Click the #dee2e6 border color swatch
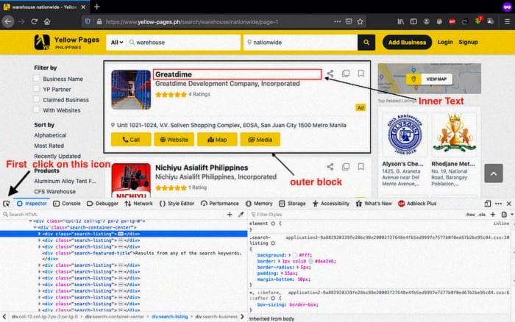Image resolution: width=515 pixels, height=322 pixels. coord(310,261)
